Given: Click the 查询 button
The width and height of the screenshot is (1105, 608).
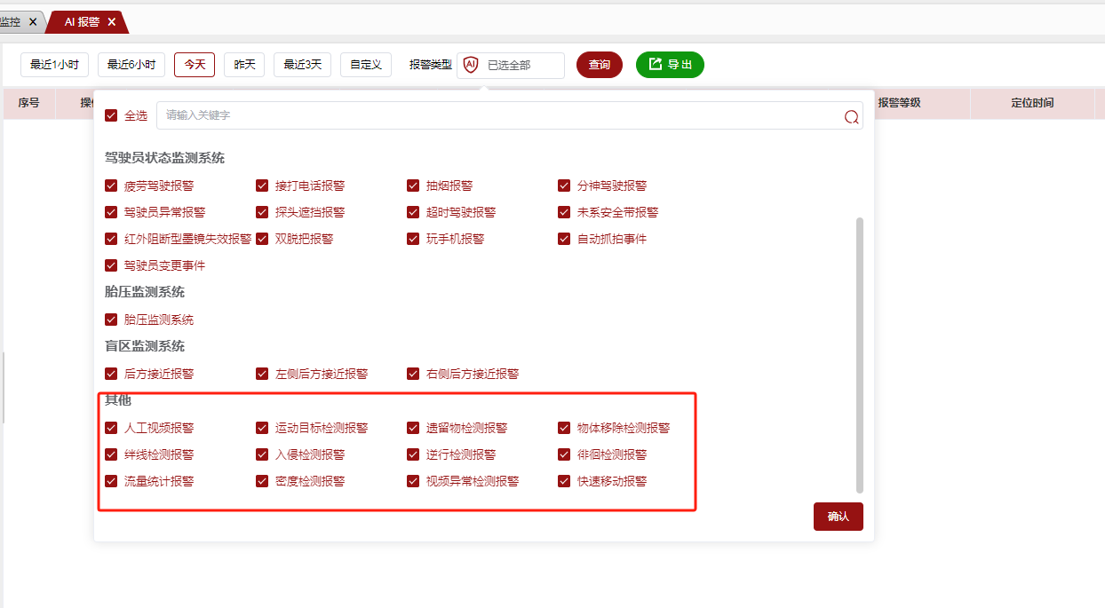Looking at the screenshot, I should [600, 65].
